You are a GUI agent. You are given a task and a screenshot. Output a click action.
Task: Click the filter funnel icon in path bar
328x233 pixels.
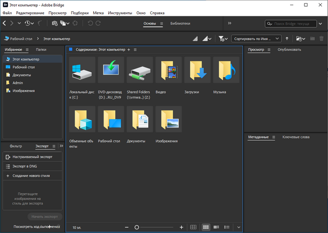[222, 38]
